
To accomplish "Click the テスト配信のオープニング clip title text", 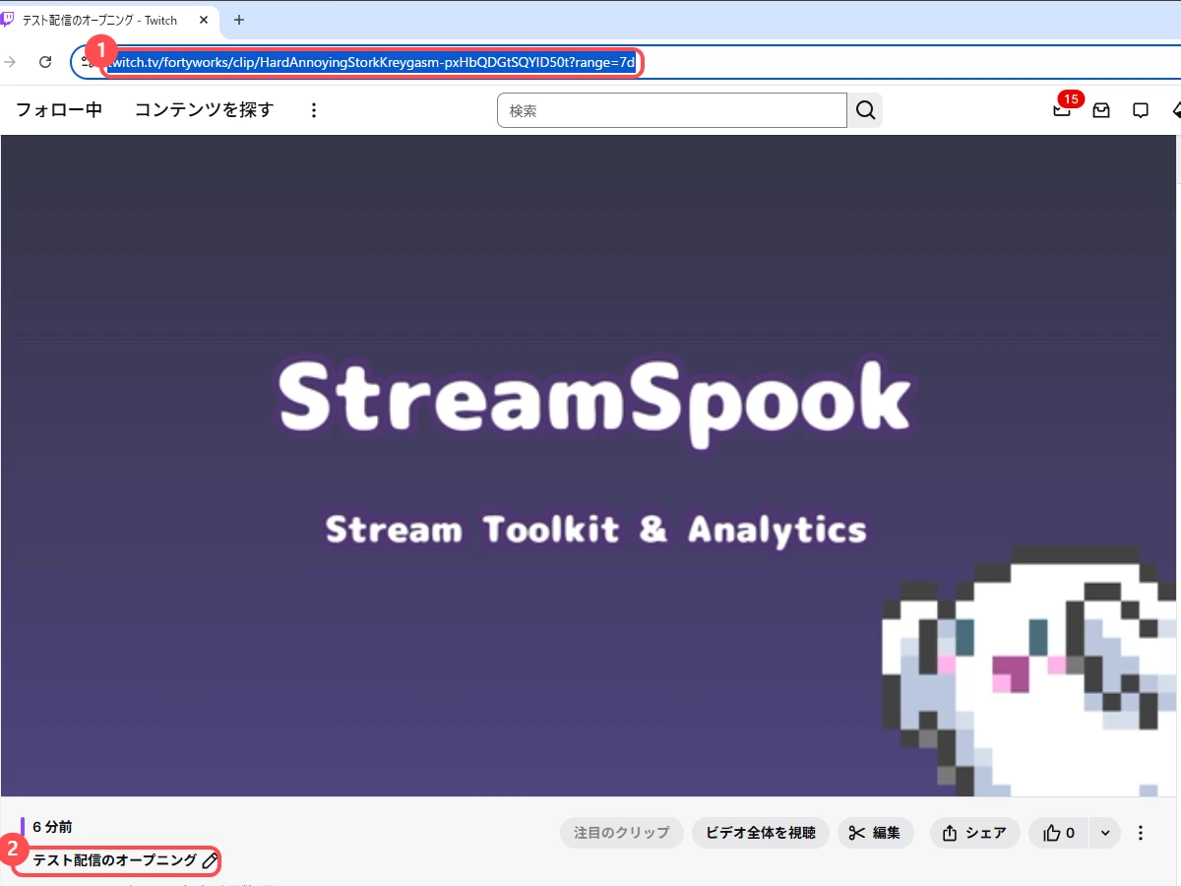I will 115,860.
